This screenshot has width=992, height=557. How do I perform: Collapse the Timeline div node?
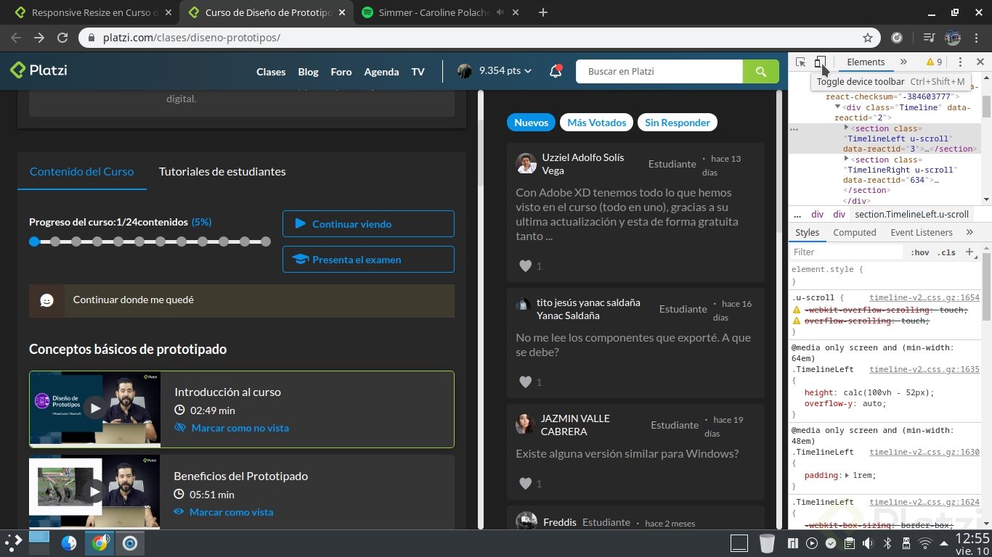(837, 107)
